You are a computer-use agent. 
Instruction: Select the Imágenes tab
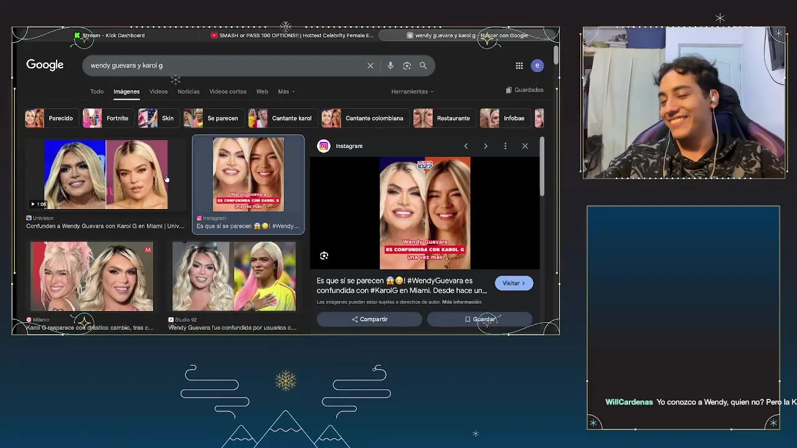click(x=126, y=91)
